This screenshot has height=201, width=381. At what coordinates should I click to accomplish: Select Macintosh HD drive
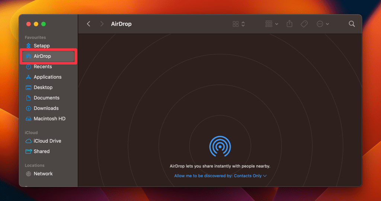pyautogui.click(x=49, y=119)
